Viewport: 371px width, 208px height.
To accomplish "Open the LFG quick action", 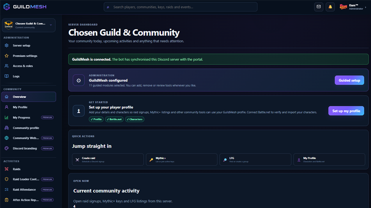I will [256, 159].
